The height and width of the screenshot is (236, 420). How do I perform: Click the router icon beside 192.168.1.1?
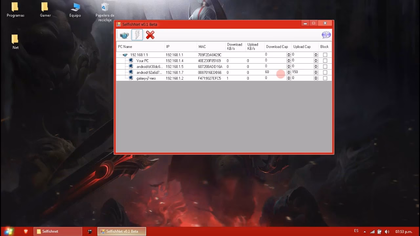click(x=125, y=55)
